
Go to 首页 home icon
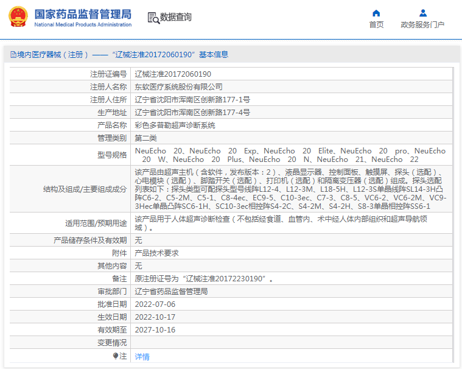(x=376, y=13)
